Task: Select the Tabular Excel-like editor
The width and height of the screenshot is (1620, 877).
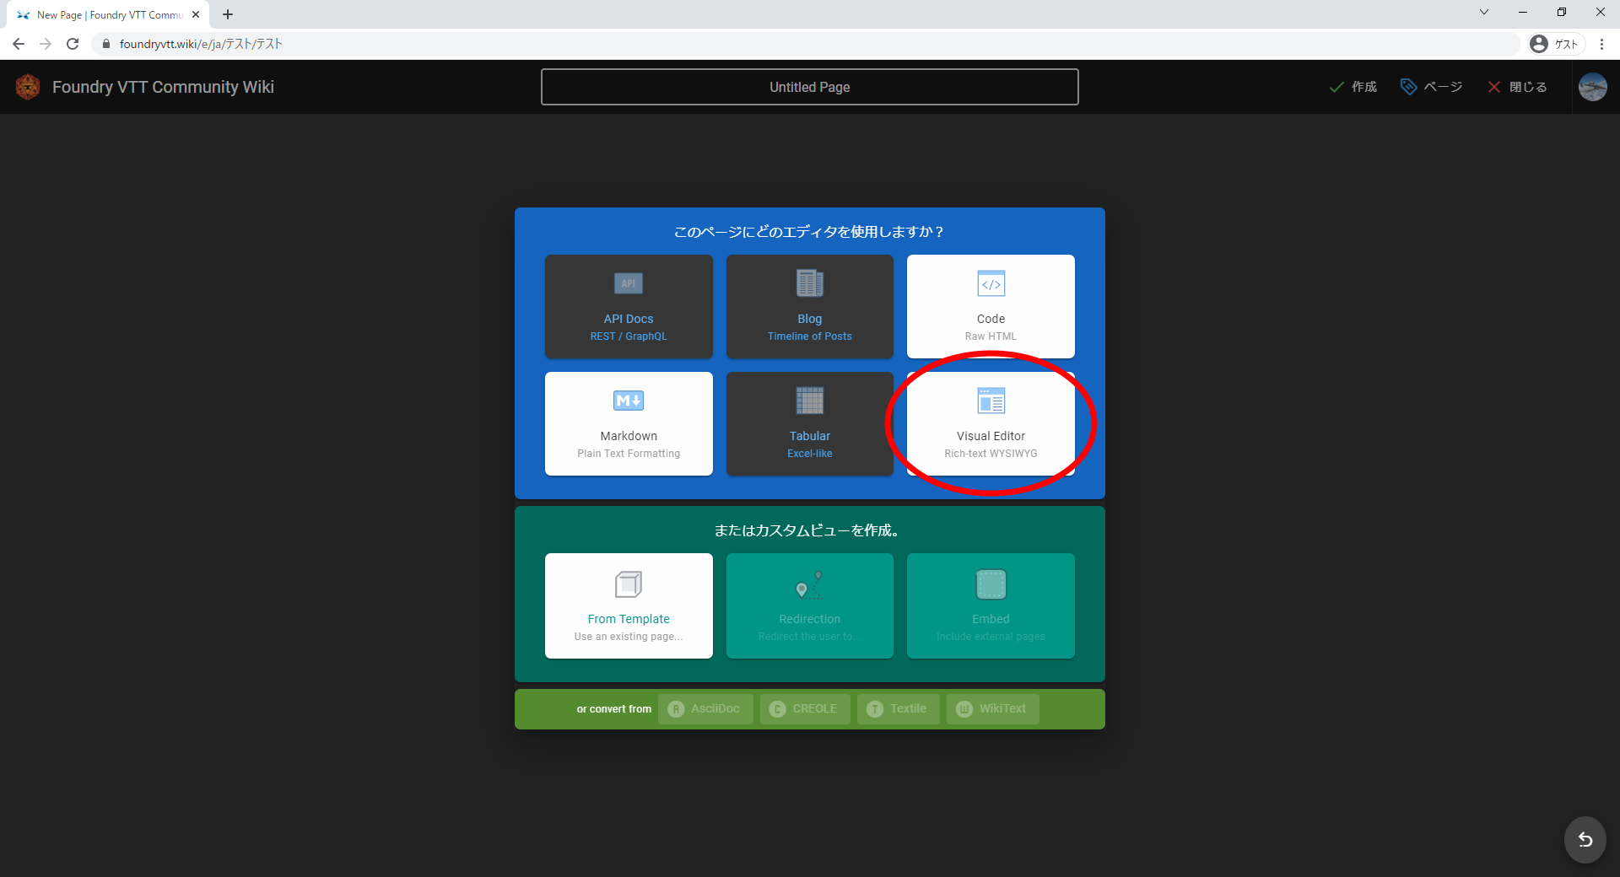Action: pos(810,424)
